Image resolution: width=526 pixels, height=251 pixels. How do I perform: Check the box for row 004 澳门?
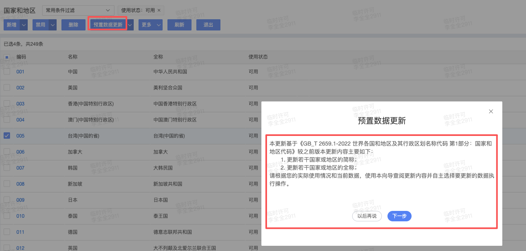[7, 119]
